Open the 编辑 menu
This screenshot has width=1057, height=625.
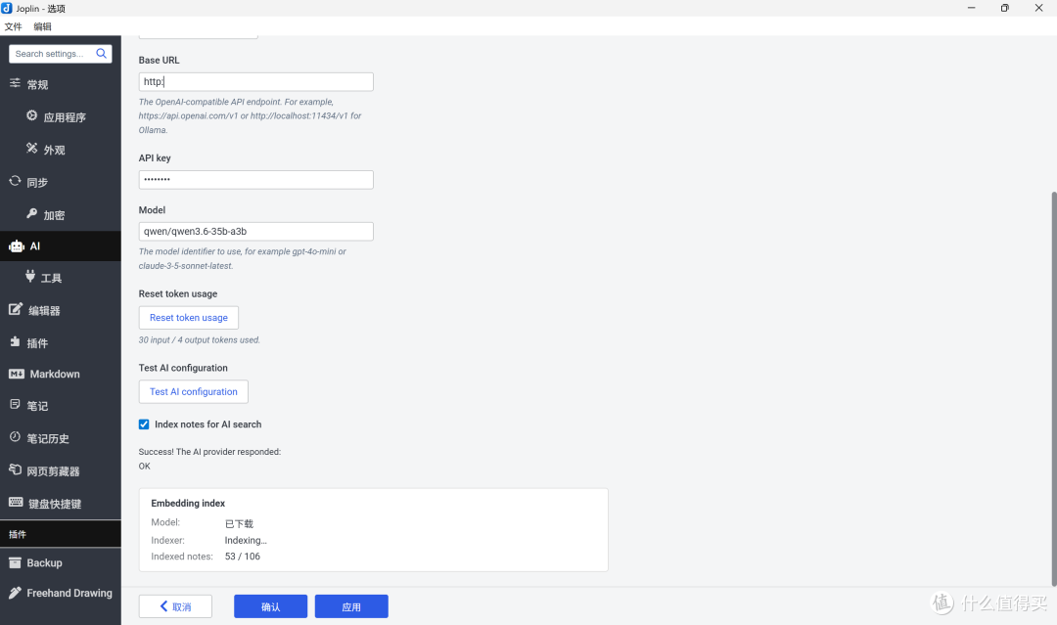[x=42, y=27]
